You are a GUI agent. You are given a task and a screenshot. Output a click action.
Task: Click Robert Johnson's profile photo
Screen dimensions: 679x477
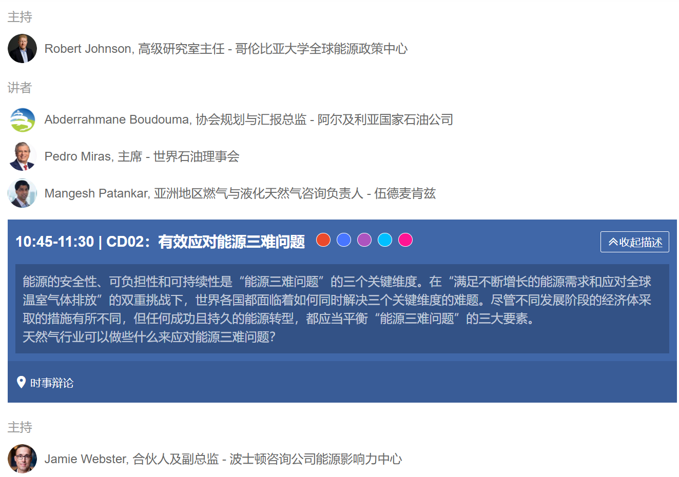point(22,49)
